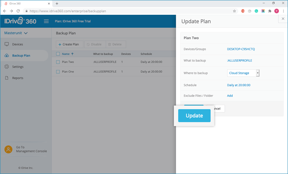This screenshot has width=288, height=174.
Task: Click the large Update button
Action: pyautogui.click(x=194, y=116)
